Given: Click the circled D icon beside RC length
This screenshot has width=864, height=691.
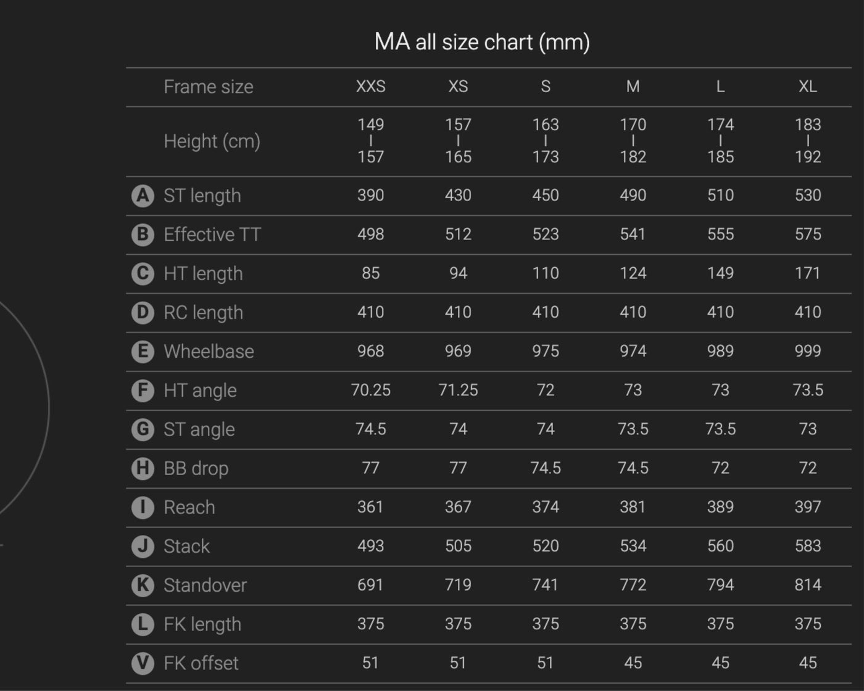Looking at the screenshot, I should click(143, 312).
